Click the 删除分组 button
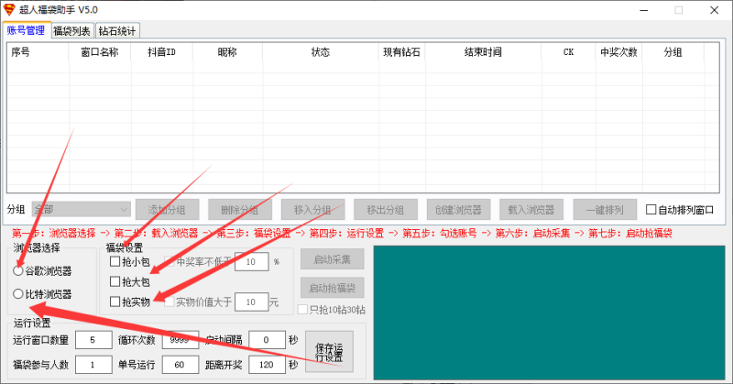This screenshot has width=733, height=384. point(240,210)
